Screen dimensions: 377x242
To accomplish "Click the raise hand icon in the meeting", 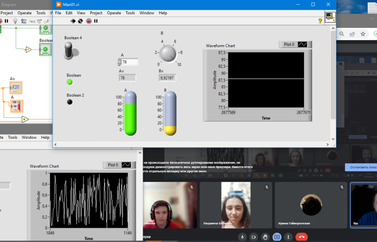I will (x=265, y=237).
